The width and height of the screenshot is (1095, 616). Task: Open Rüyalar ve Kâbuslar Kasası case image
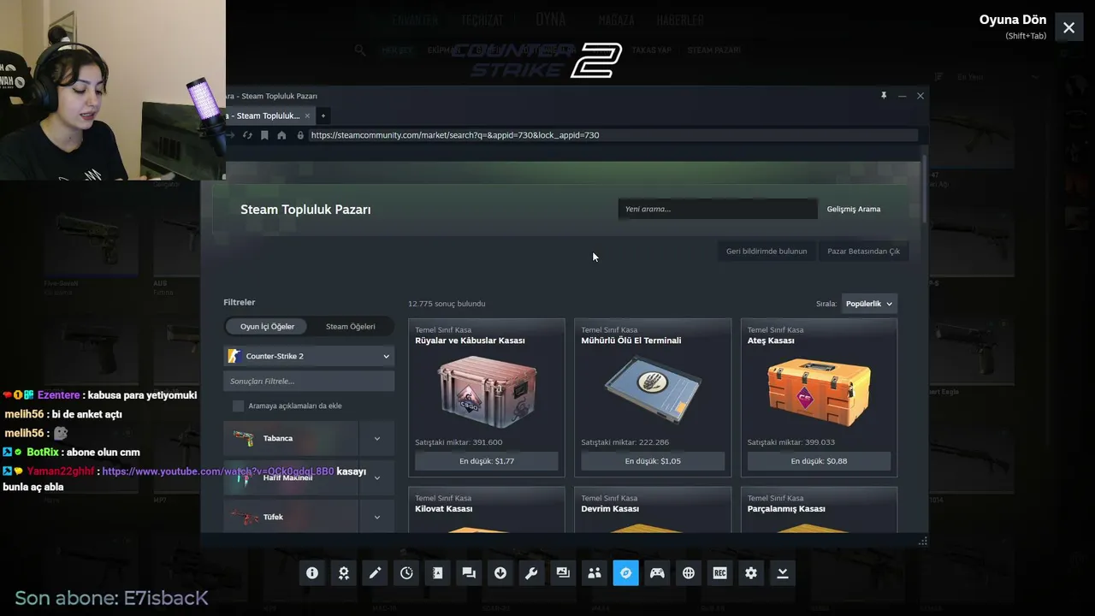point(487,391)
